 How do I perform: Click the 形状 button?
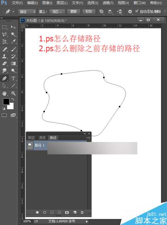point(89,11)
